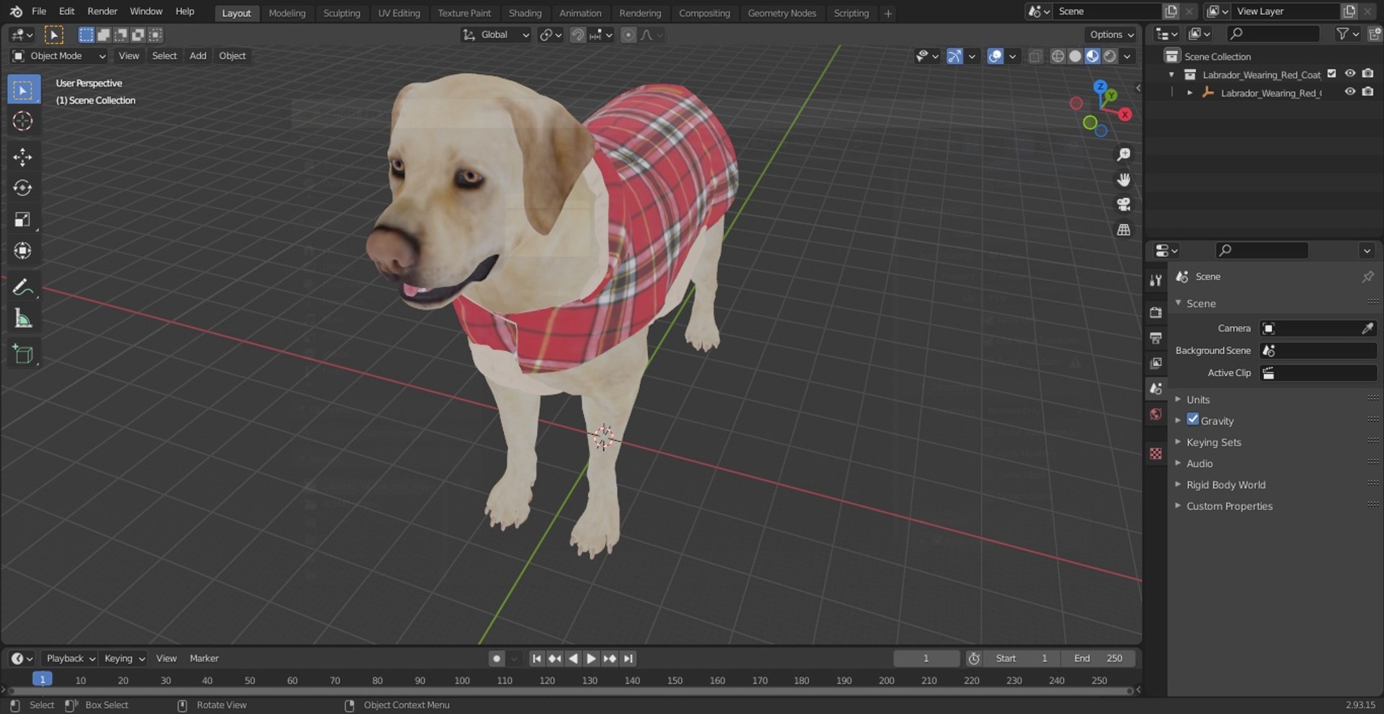Open the Render menu

pos(102,12)
